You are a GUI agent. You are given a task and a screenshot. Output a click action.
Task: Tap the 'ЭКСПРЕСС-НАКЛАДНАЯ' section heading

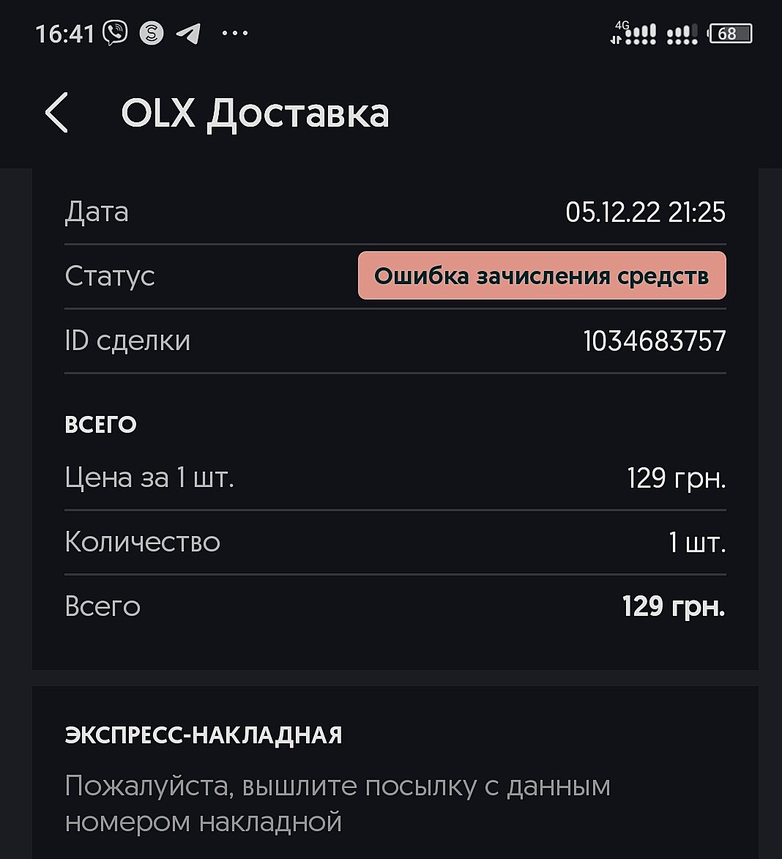[x=204, y=735]
